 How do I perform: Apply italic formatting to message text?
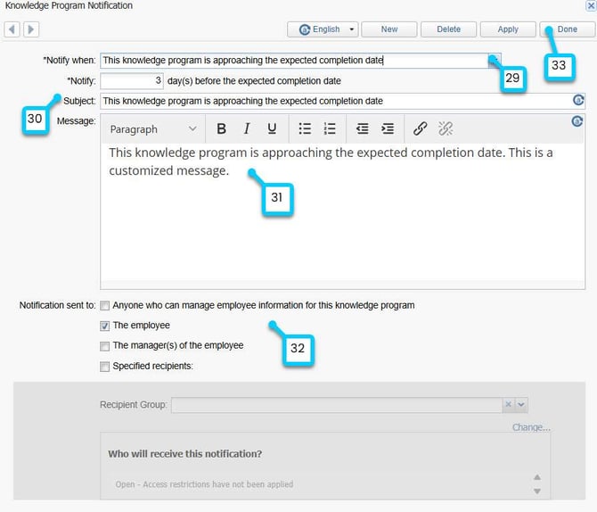[x=247, y=129]
